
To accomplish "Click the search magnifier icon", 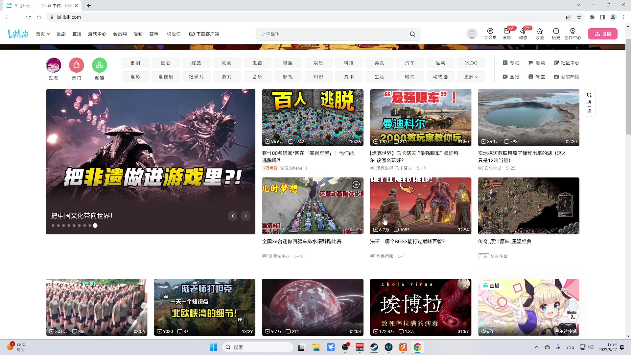I will [x=412, y=34].
